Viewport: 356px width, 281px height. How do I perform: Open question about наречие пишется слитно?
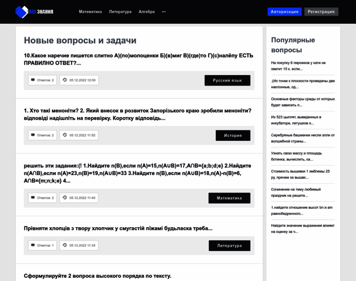[x=139, y=59]
